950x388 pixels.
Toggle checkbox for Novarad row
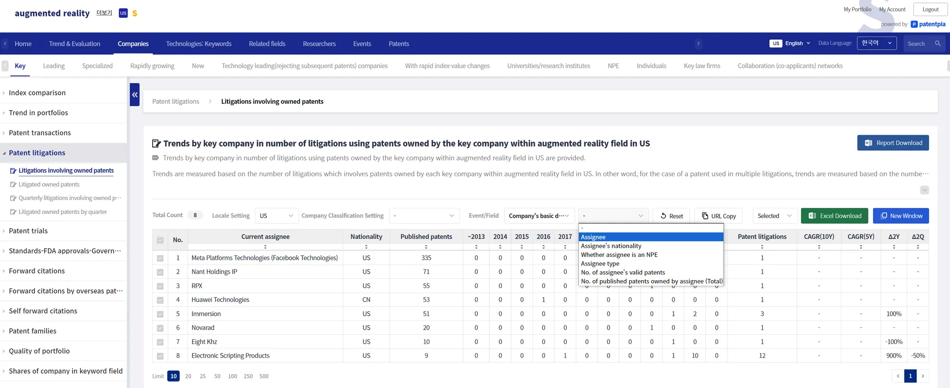point(160,328)
